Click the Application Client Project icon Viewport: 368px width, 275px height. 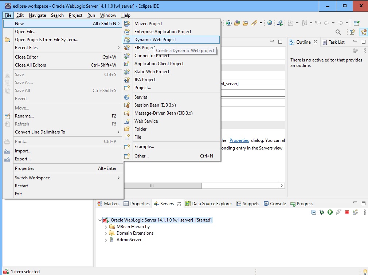pos(127,64)
